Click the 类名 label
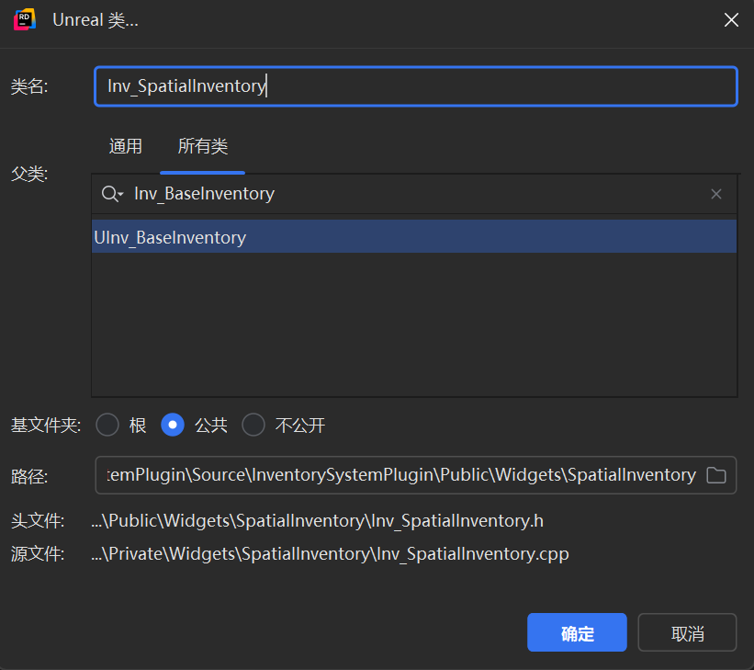The width and height of the screenshot is (754, 670). (x=29, y=86)
